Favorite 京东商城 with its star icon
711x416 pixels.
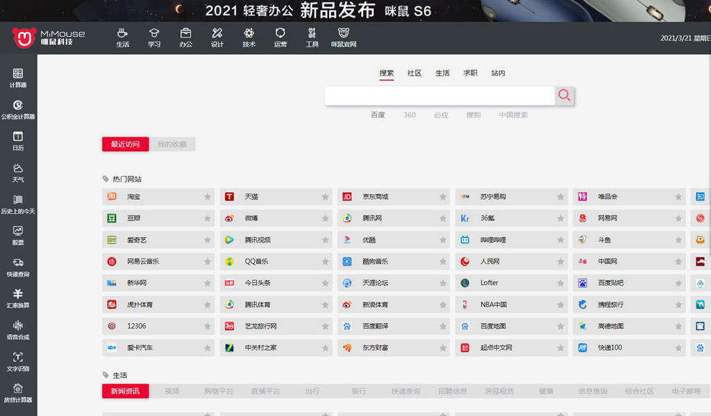click(443, 197)
